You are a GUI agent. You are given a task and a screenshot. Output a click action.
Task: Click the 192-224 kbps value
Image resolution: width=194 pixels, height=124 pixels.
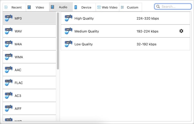pyautogui.click(x=147, y=31)
